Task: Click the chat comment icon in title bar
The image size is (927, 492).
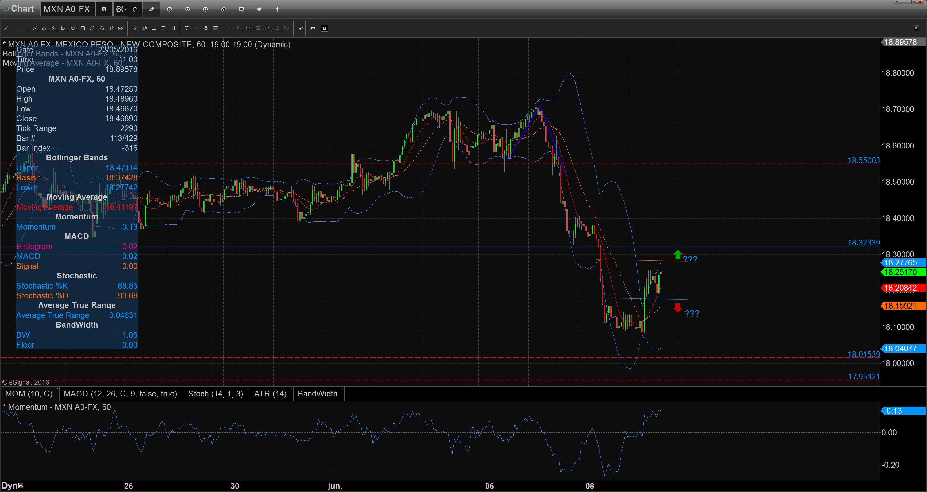Action: pos(241,9)
